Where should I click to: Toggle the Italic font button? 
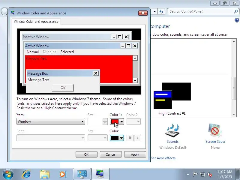click(x=137, y=138)
